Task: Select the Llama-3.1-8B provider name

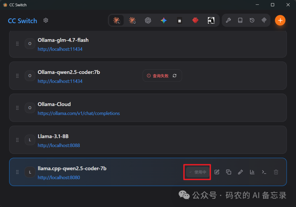Action: coord(53,136)
